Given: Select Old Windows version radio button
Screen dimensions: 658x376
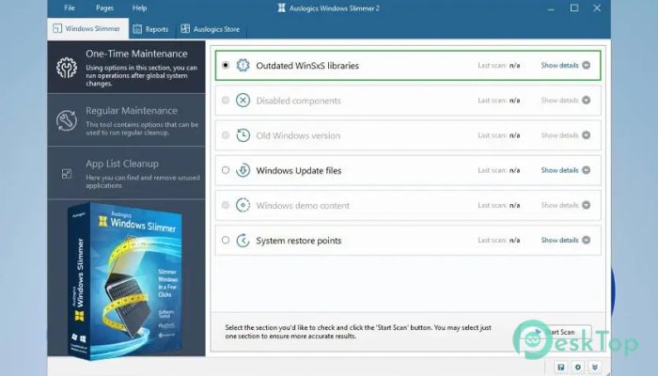Looking at the screenshot, I should point(226,135).
